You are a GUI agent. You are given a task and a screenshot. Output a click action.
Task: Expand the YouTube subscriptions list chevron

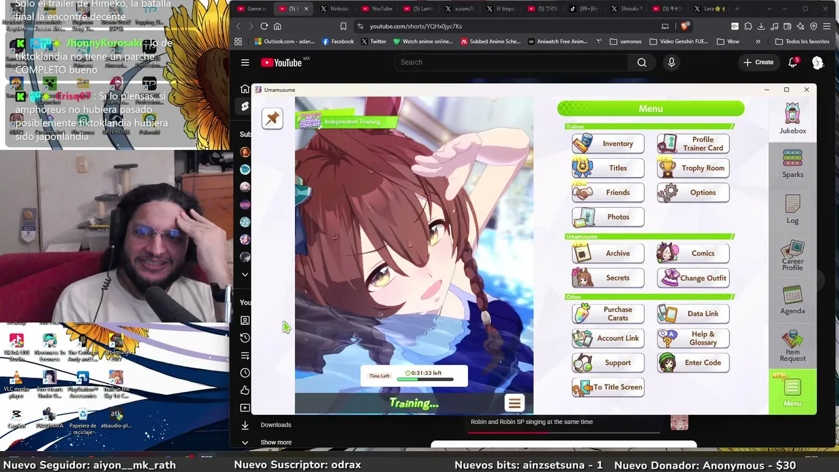coord(245,275)
